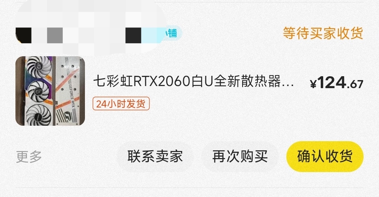
Task: Tap the yen currency symbol beside price
Action: [x=313, y=84]
